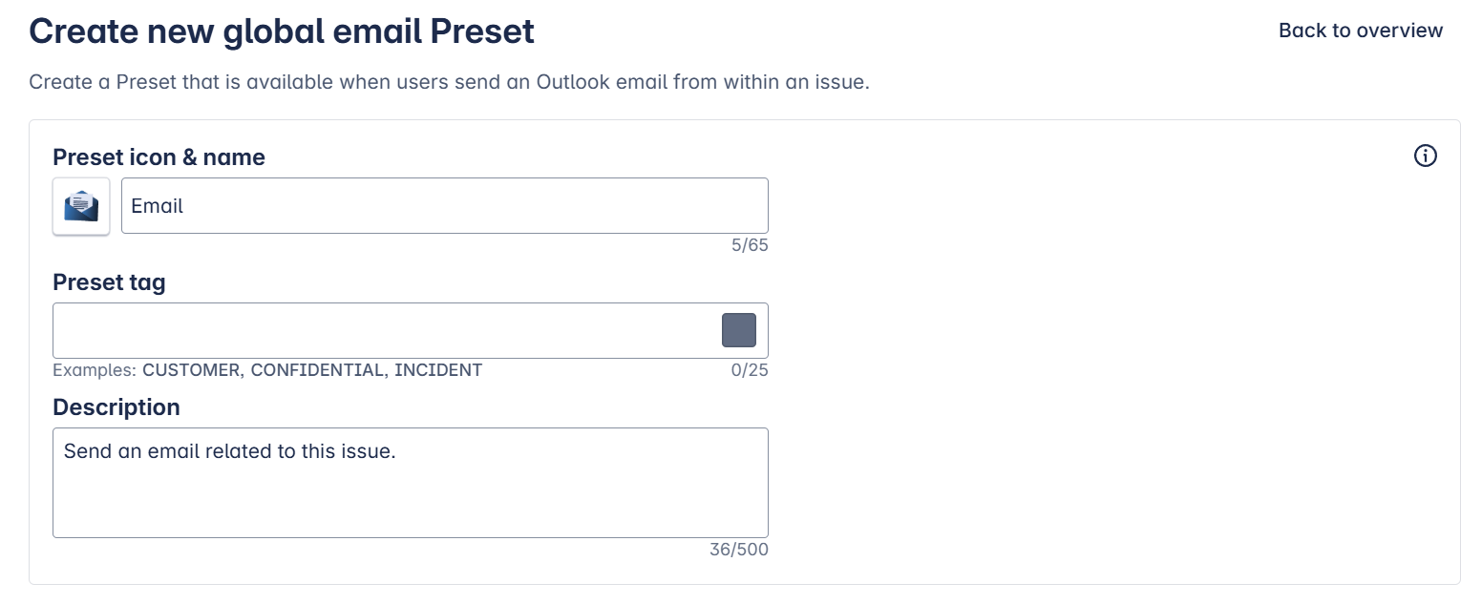Screen dimensions: 1482x604
Task: Click the 'Description' label
Action: 116,407
